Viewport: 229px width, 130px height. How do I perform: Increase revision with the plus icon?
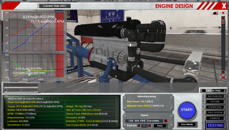pos(150,126)
